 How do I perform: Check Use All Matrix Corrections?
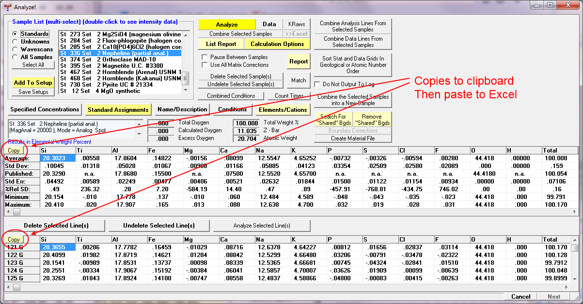[x=205, y=65]
